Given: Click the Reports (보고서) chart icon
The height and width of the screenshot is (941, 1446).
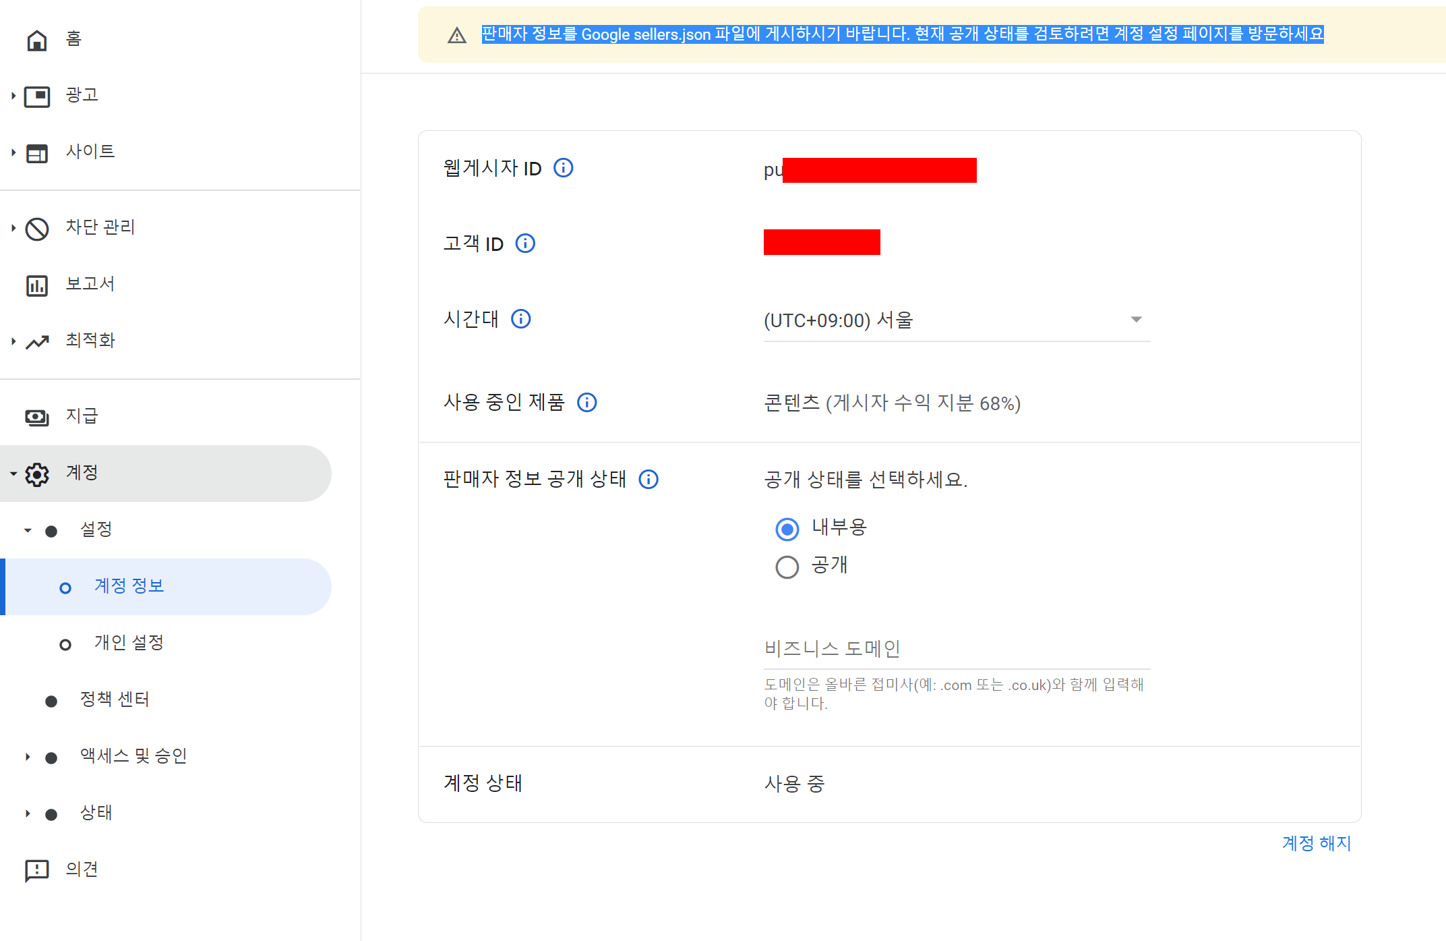Looking at the screenshot, I should coord(37,285).
